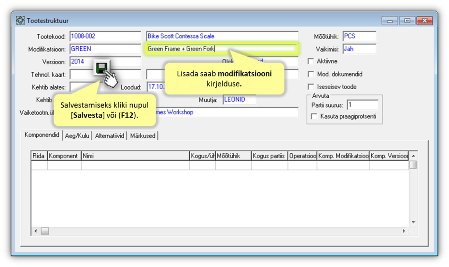Open the Aeg/Kulu tab
This screenshot has height=267, width=449.
(77, 136)
